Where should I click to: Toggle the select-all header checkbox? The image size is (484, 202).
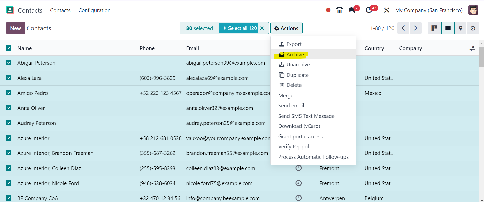9,48
